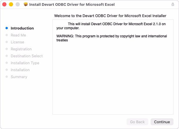The image size is (179, 129).
Task: Select the Summary step
Action: pyautogui.click(x=19, y=77)
